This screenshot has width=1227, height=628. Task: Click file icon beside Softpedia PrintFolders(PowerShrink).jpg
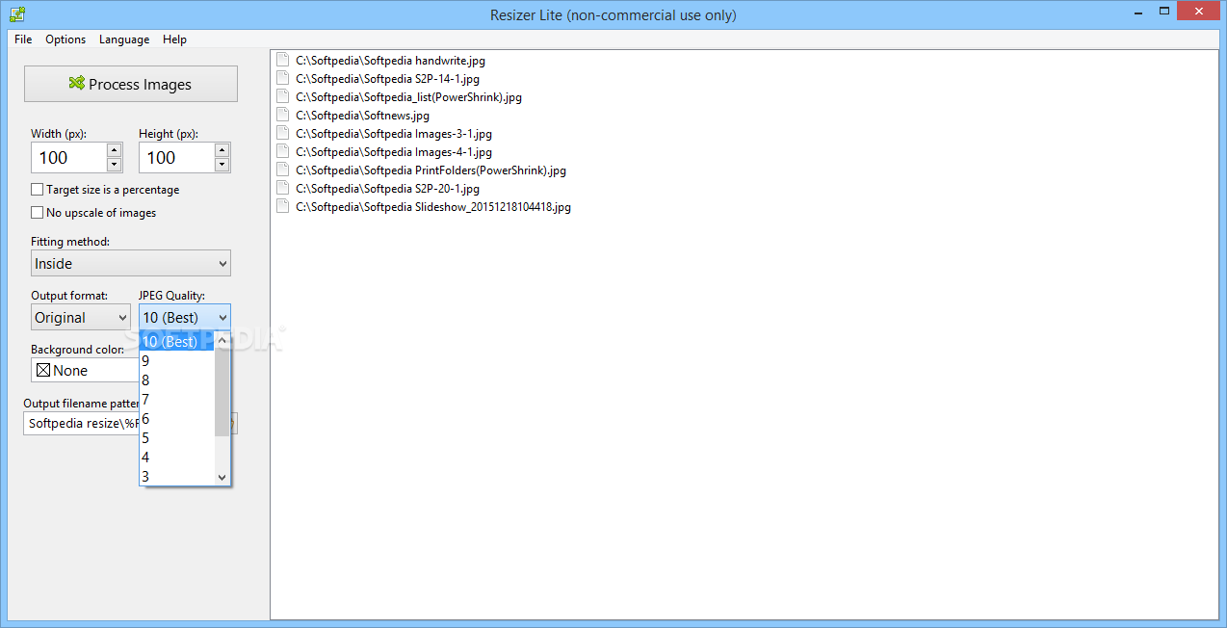point(282,170)
